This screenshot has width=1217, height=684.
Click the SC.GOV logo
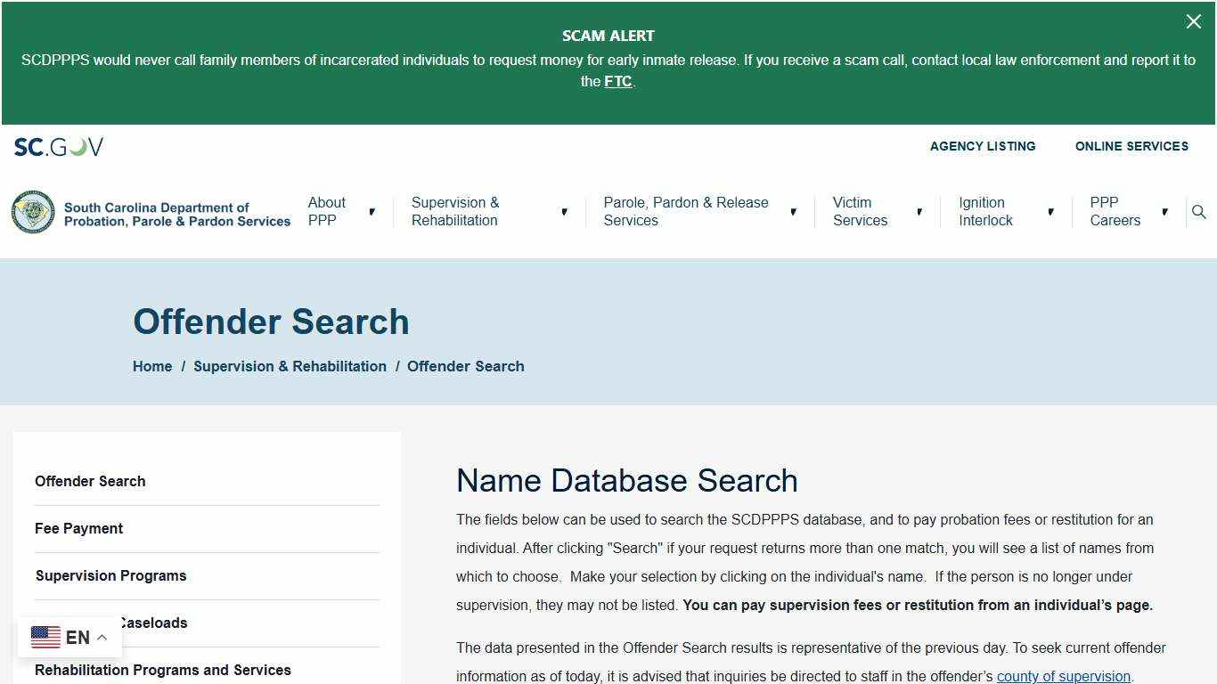coord(58,146)
